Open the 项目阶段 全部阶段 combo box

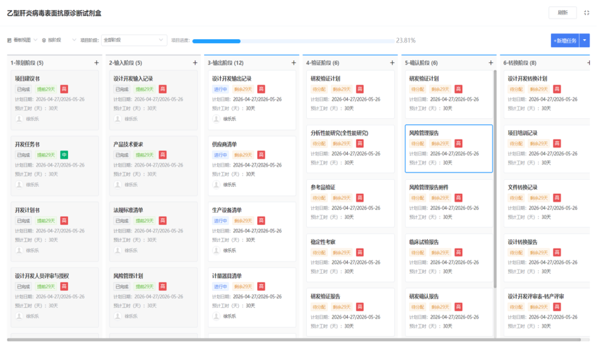[134, 40]
